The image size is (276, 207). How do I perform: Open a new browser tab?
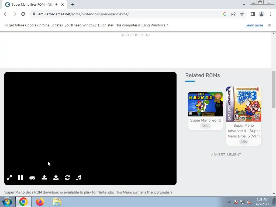[73, 5]
